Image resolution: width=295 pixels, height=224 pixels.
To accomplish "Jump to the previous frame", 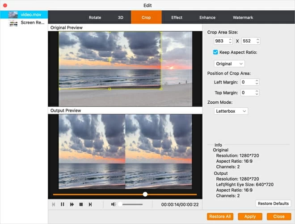I will click(53, 204).
